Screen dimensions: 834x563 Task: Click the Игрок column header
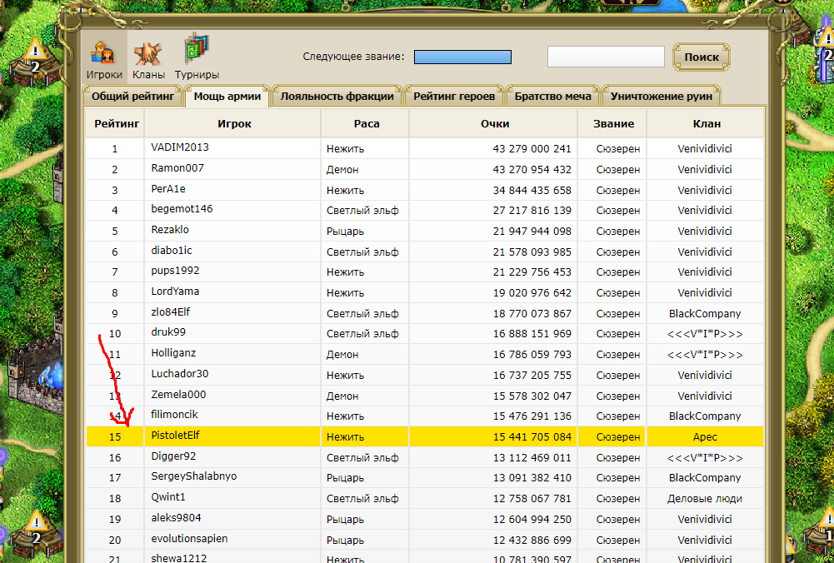click(232, 123)
